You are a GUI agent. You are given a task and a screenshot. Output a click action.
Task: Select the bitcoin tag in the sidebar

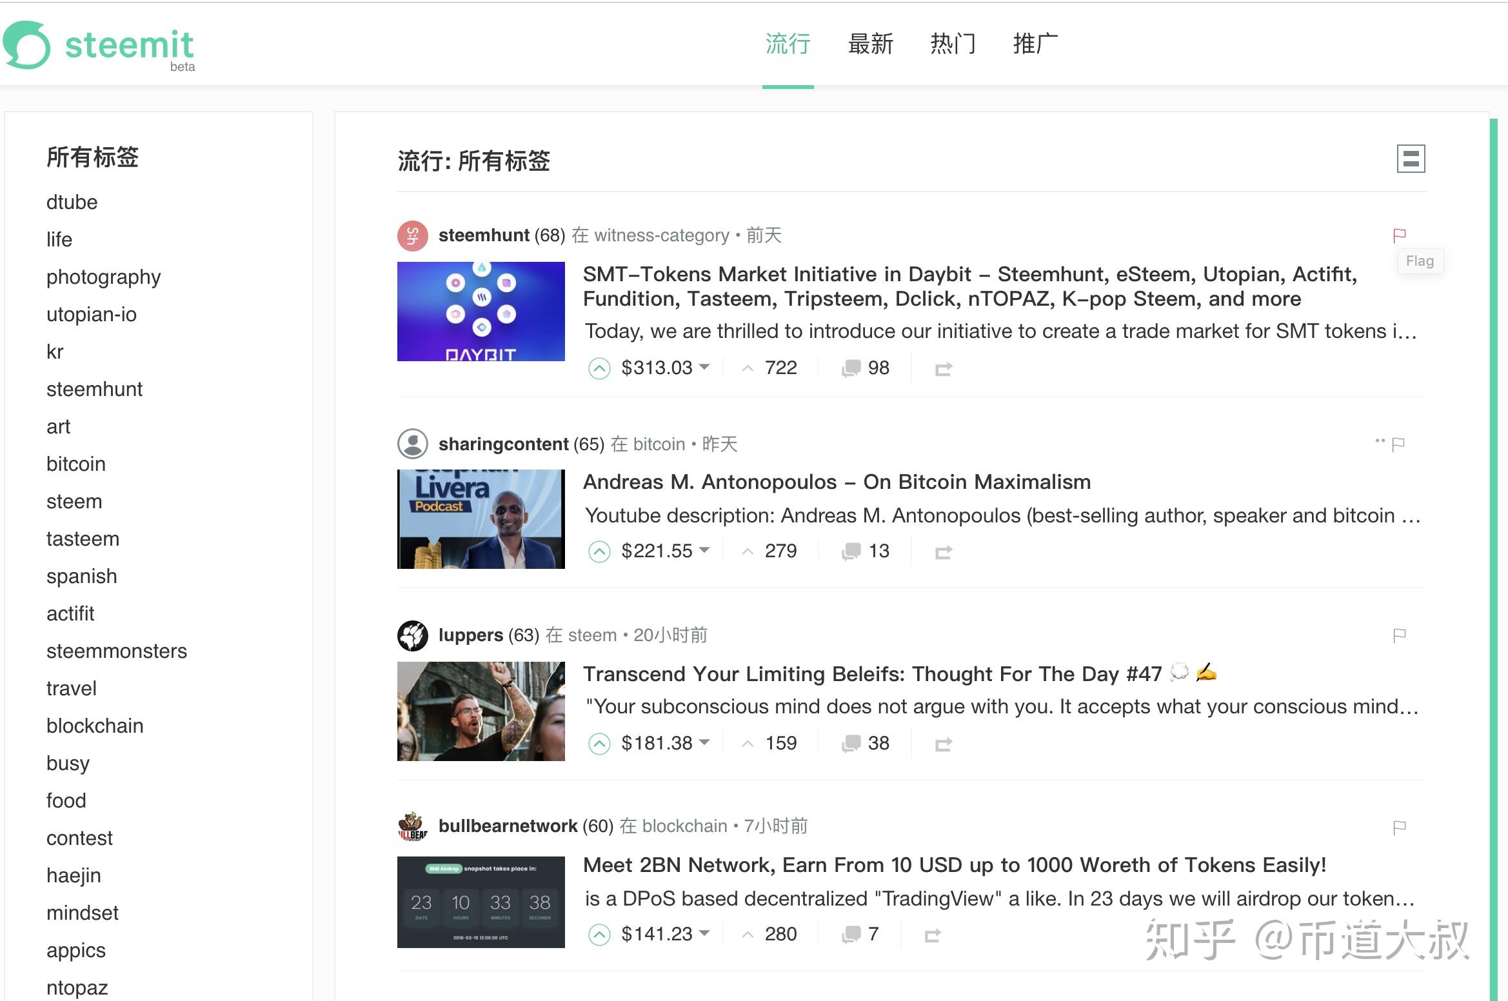click(75, 464)
